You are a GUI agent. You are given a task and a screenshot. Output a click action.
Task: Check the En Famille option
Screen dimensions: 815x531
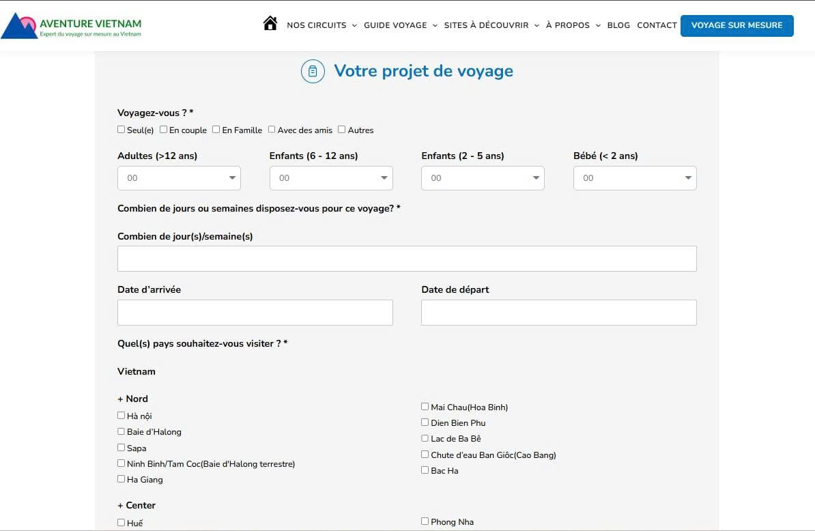(216, 130)
